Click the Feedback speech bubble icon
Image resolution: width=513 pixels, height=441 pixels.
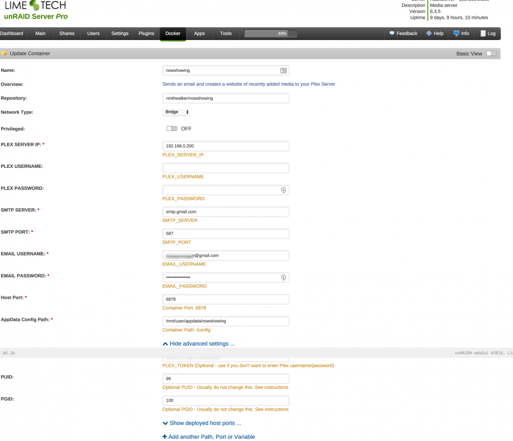click(391, 33)
